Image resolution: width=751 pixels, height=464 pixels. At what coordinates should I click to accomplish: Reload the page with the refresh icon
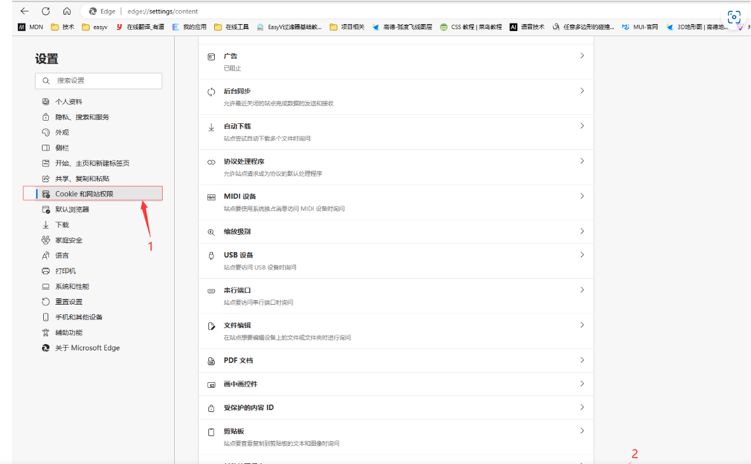click(46, 11)
